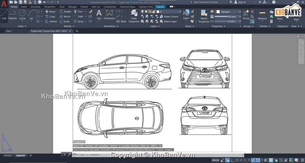Expand the Properties panel
Image resolution: width=305 pixels, height=163 pixels.
click(218, 26)
